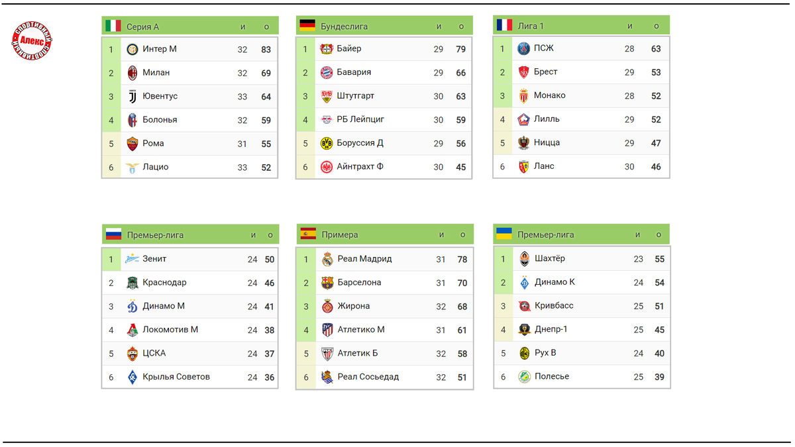Click the Zenit logo icon

point(132,259)
